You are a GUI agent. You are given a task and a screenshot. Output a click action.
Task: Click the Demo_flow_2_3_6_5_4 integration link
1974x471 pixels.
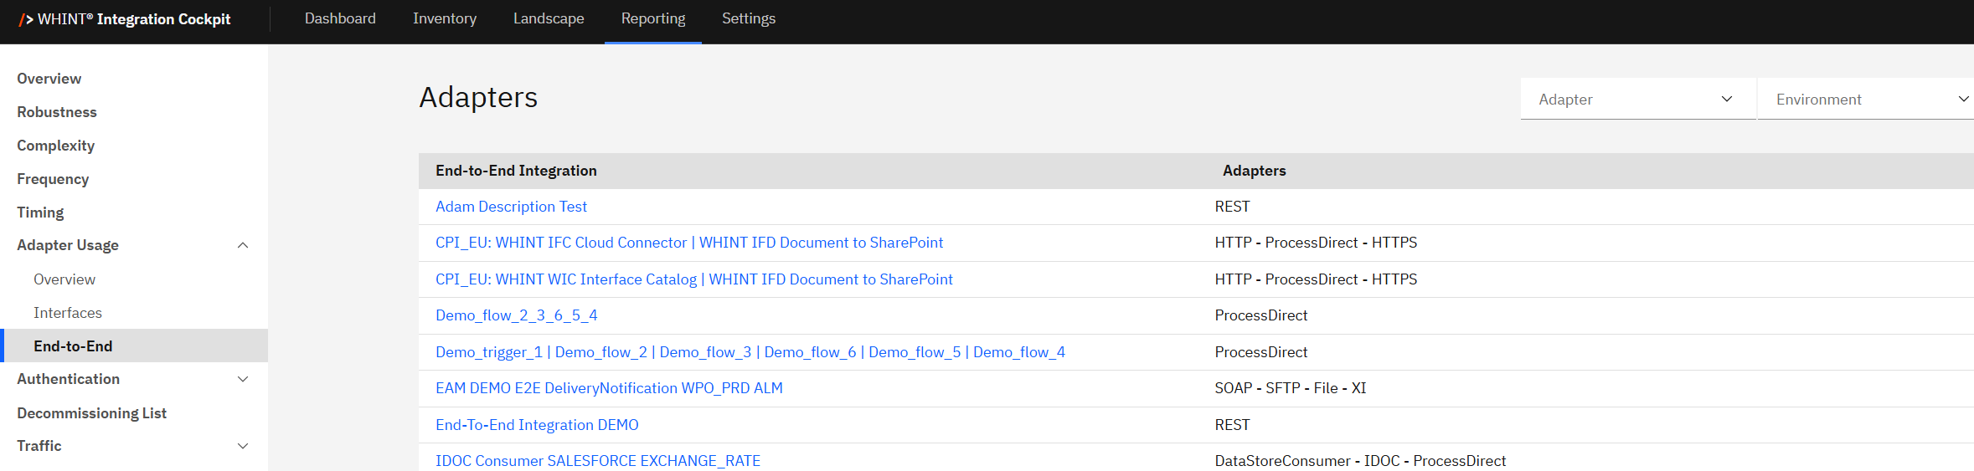click(x=516, y=315)
